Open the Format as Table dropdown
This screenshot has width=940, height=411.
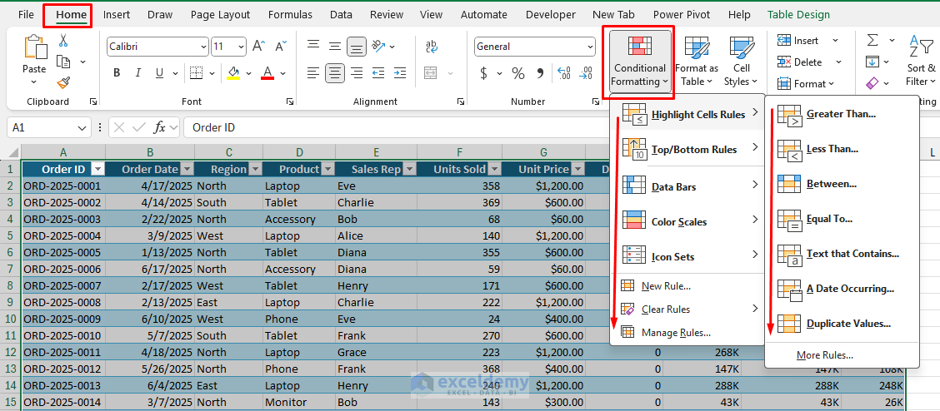point(697,62)
